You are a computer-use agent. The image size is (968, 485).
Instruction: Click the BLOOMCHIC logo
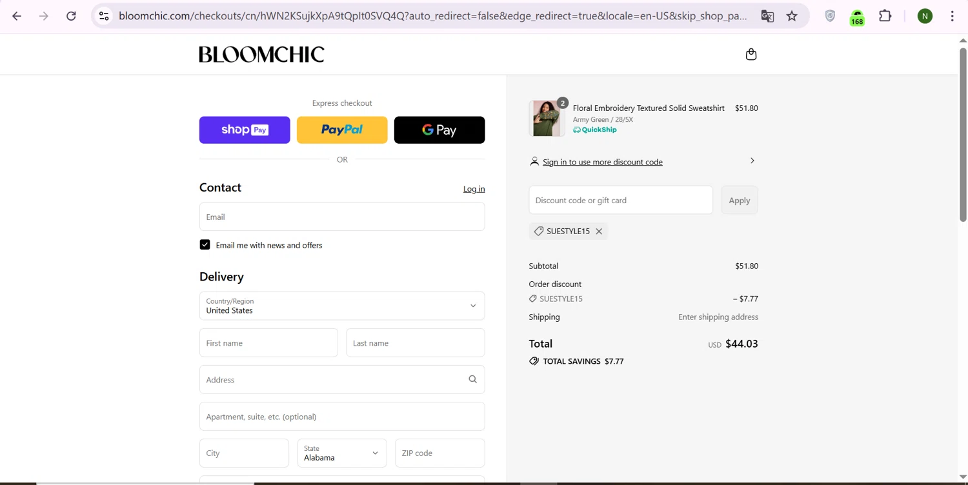pos(261,54)
